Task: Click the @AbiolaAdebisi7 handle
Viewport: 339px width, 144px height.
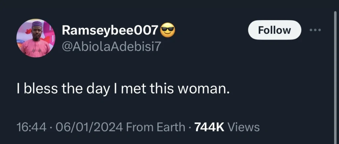Action: (111, 47)
